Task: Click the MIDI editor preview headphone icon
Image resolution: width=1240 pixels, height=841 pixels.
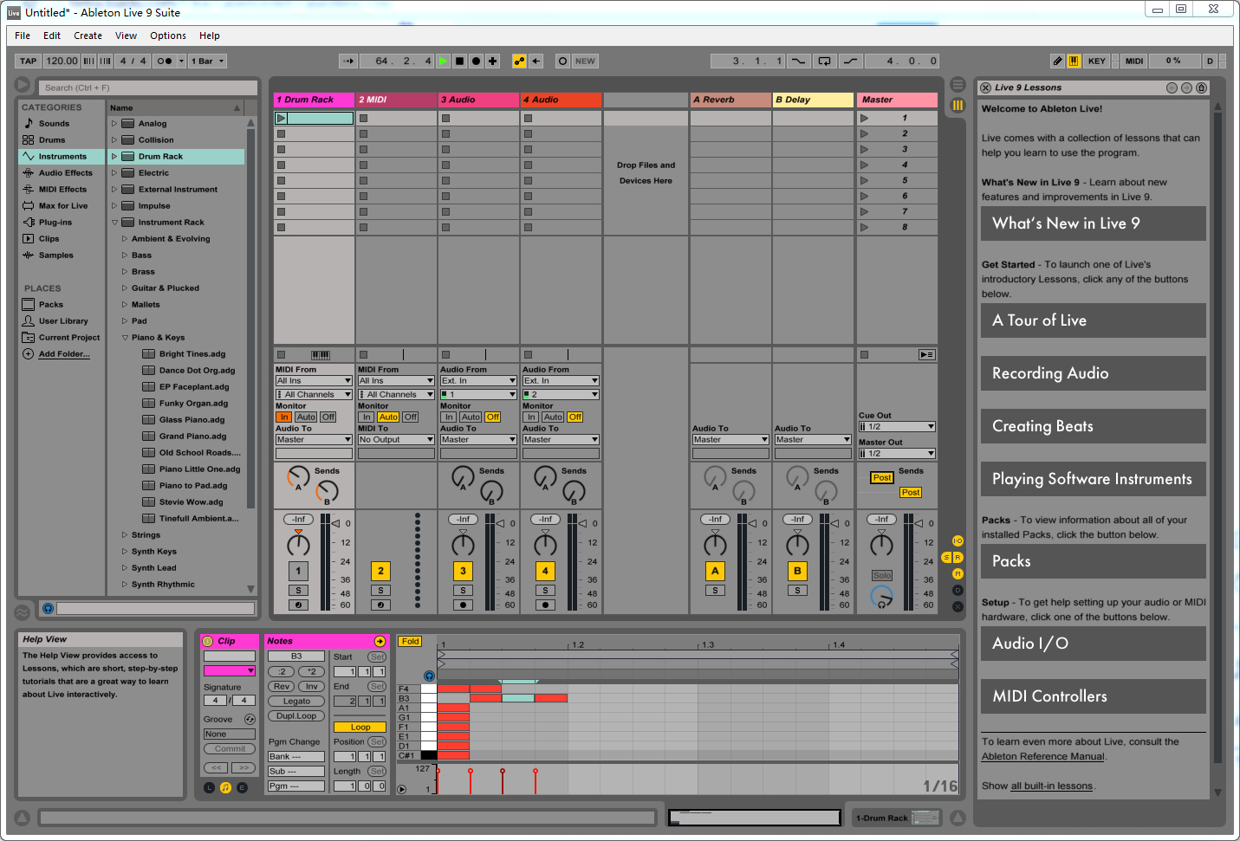Action: (429, 676)
